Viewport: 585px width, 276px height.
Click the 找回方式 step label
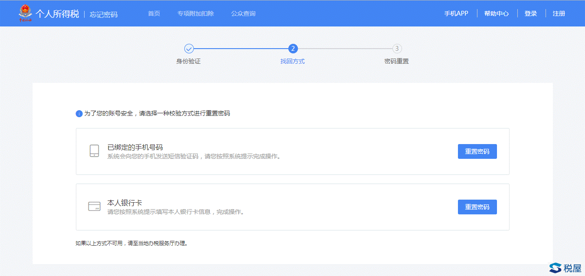coord(293,61)
